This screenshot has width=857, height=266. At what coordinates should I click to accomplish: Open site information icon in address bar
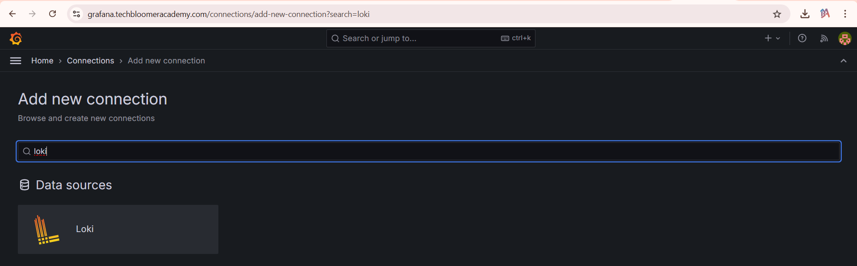point(76,14)
